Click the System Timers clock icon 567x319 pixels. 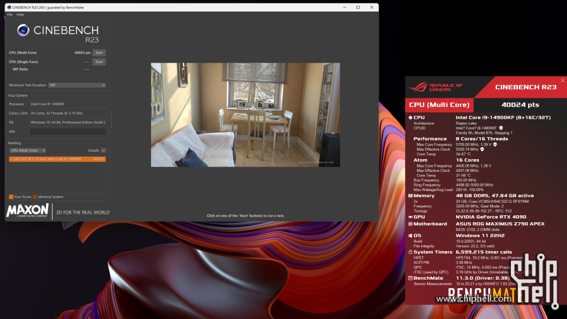pyautogui.click(x=410, y=252)
